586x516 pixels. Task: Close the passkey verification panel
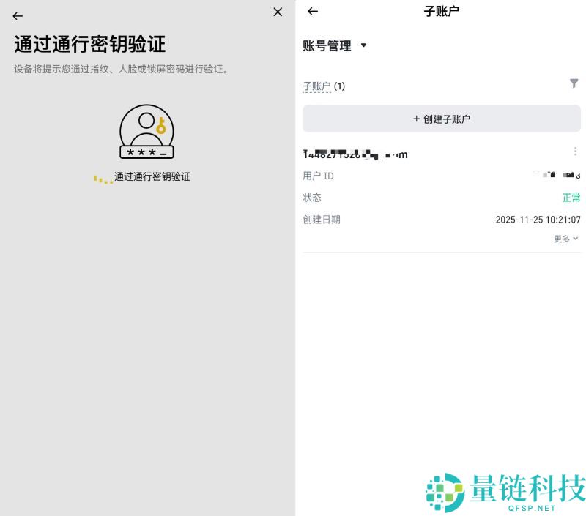[x=277, y=12]
